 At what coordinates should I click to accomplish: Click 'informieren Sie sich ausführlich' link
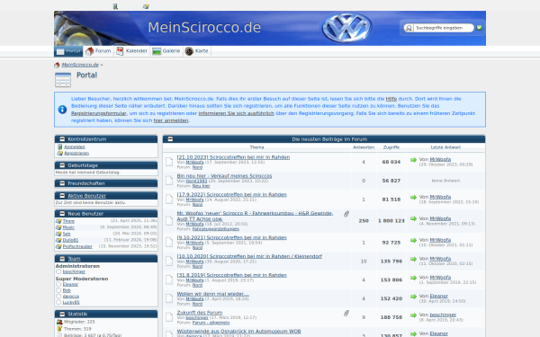pos(236,113)
